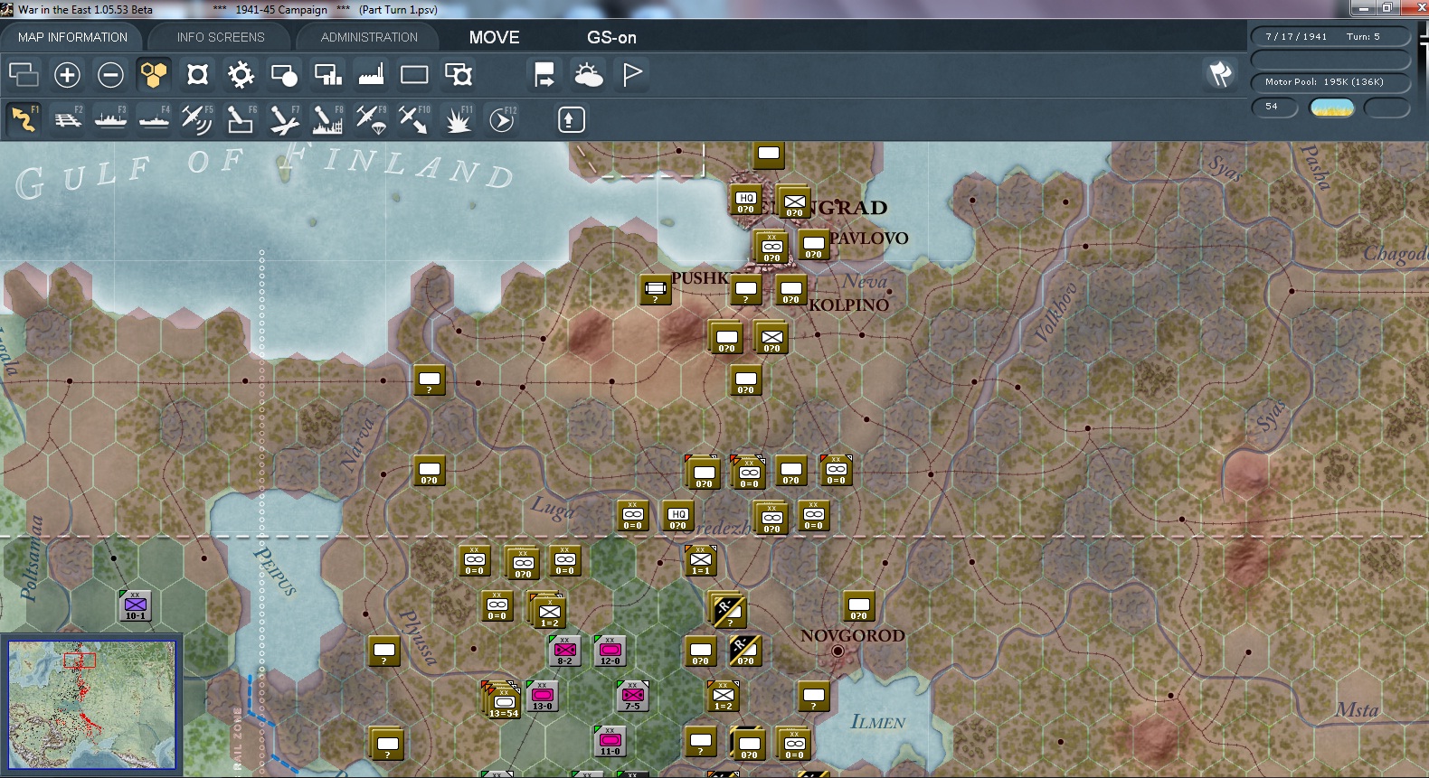Select F2 rail mode track icon
Viewport: 1429px width, 778px height.
tap(68, 119)
